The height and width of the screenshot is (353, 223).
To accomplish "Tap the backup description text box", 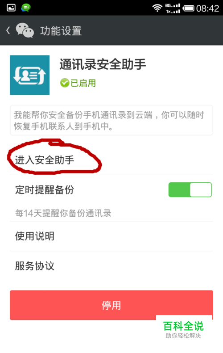I will (111, 120).
